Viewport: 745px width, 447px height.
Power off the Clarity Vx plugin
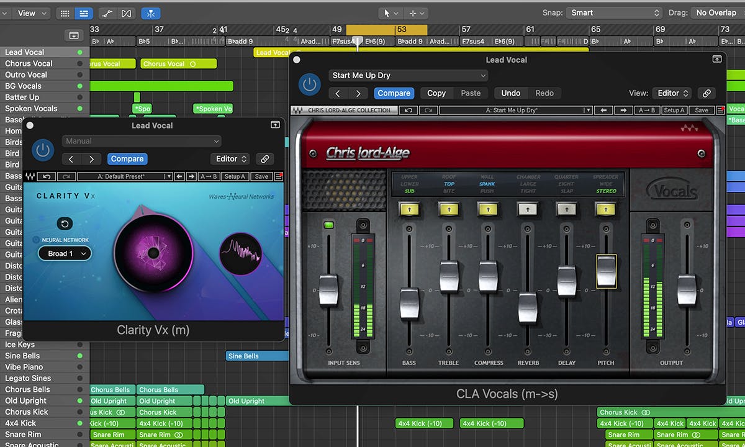tap(42, 150)
